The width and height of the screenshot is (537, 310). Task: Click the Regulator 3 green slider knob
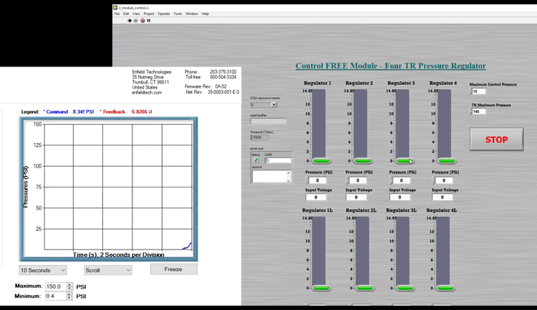pos(405,161)
